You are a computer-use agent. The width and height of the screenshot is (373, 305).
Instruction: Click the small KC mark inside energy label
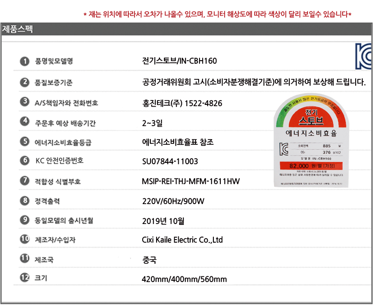[284, 149]
